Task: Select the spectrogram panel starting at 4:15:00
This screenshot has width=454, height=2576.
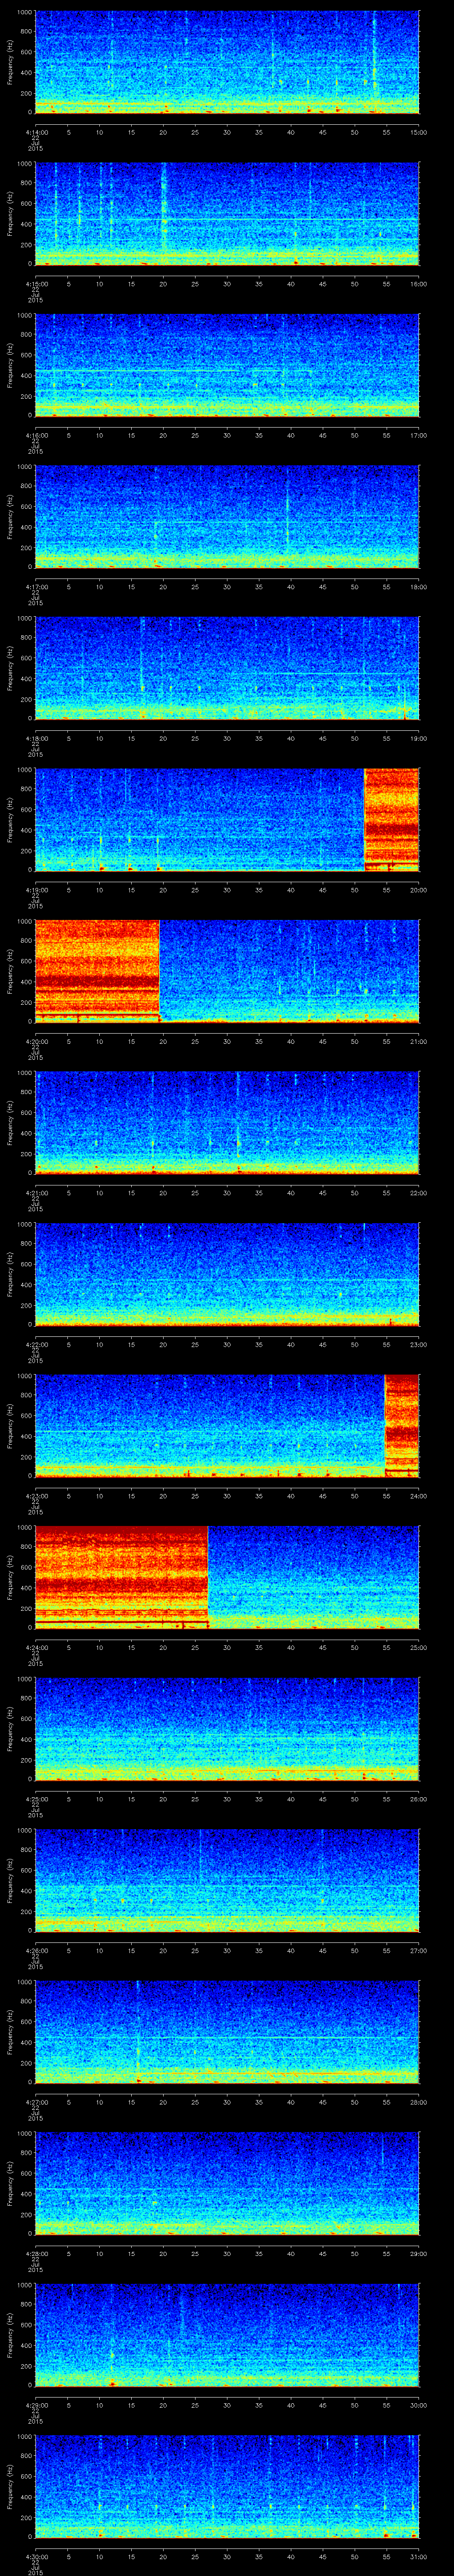Action: click(227, 214)
